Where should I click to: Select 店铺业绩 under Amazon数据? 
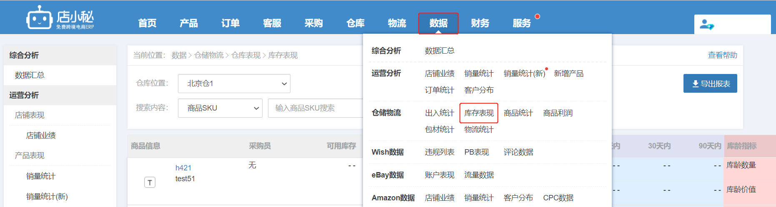coord(440,198)
